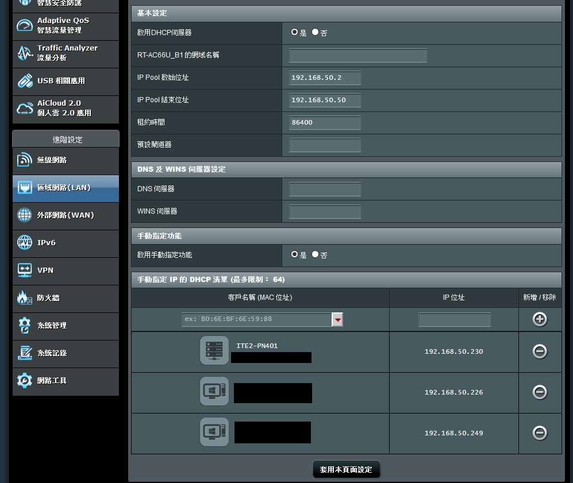Click Windows PC icon in 192.168.50.226 row
The width and height of the screenshot is (573, 483).
(214, 391)
